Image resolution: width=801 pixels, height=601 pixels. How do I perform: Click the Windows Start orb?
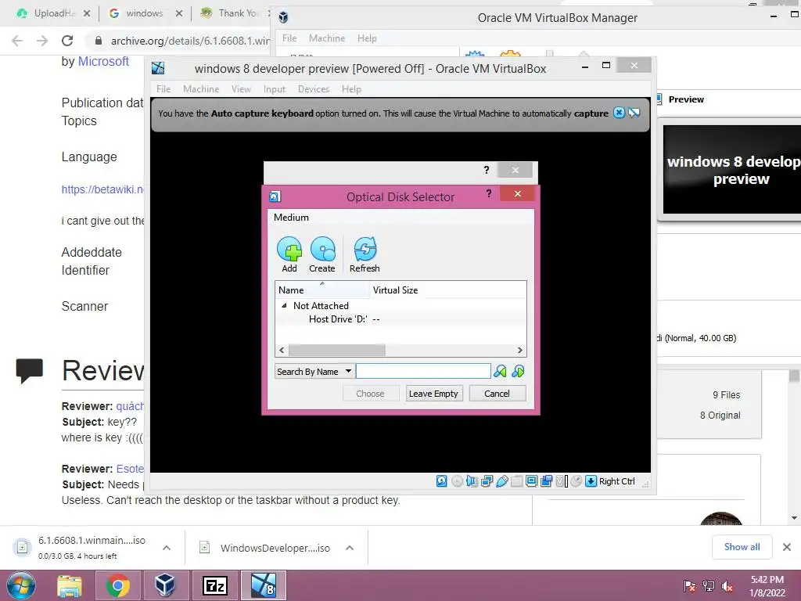tap(21, 585)
